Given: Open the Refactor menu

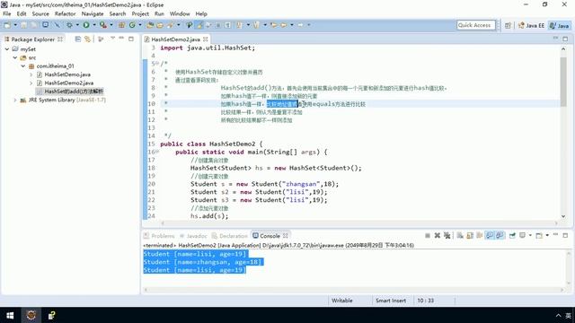Looking at the screenshot, I should tap(66, 13).
